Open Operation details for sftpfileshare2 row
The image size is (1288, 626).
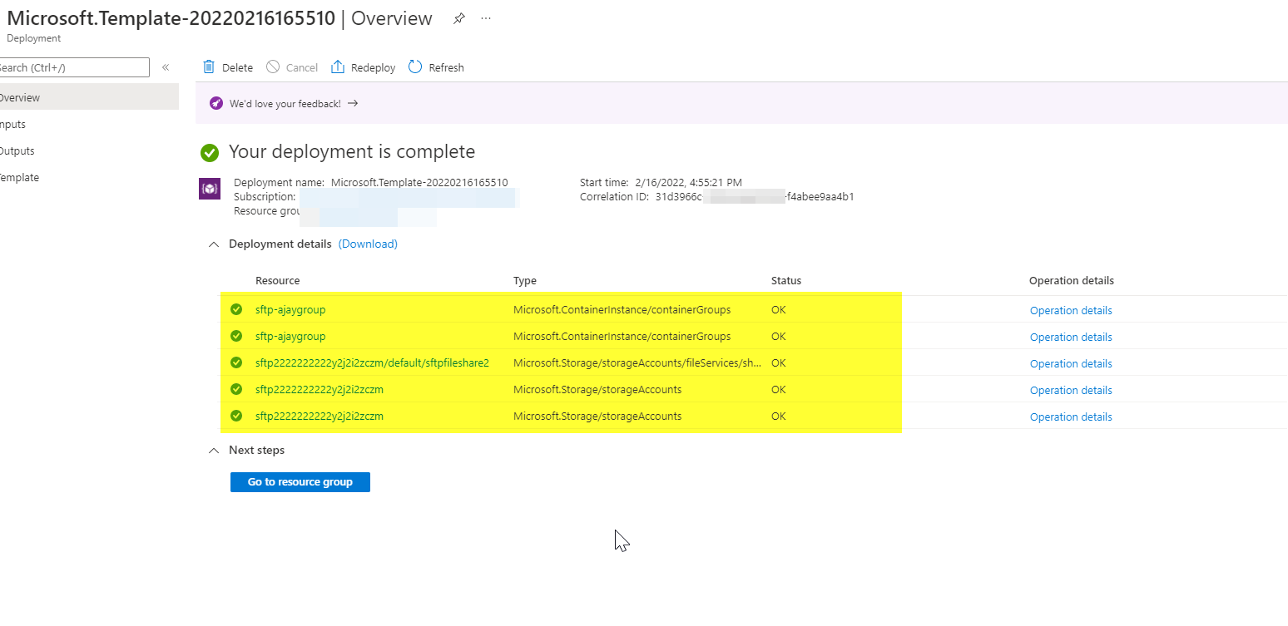coord(1071,363)
